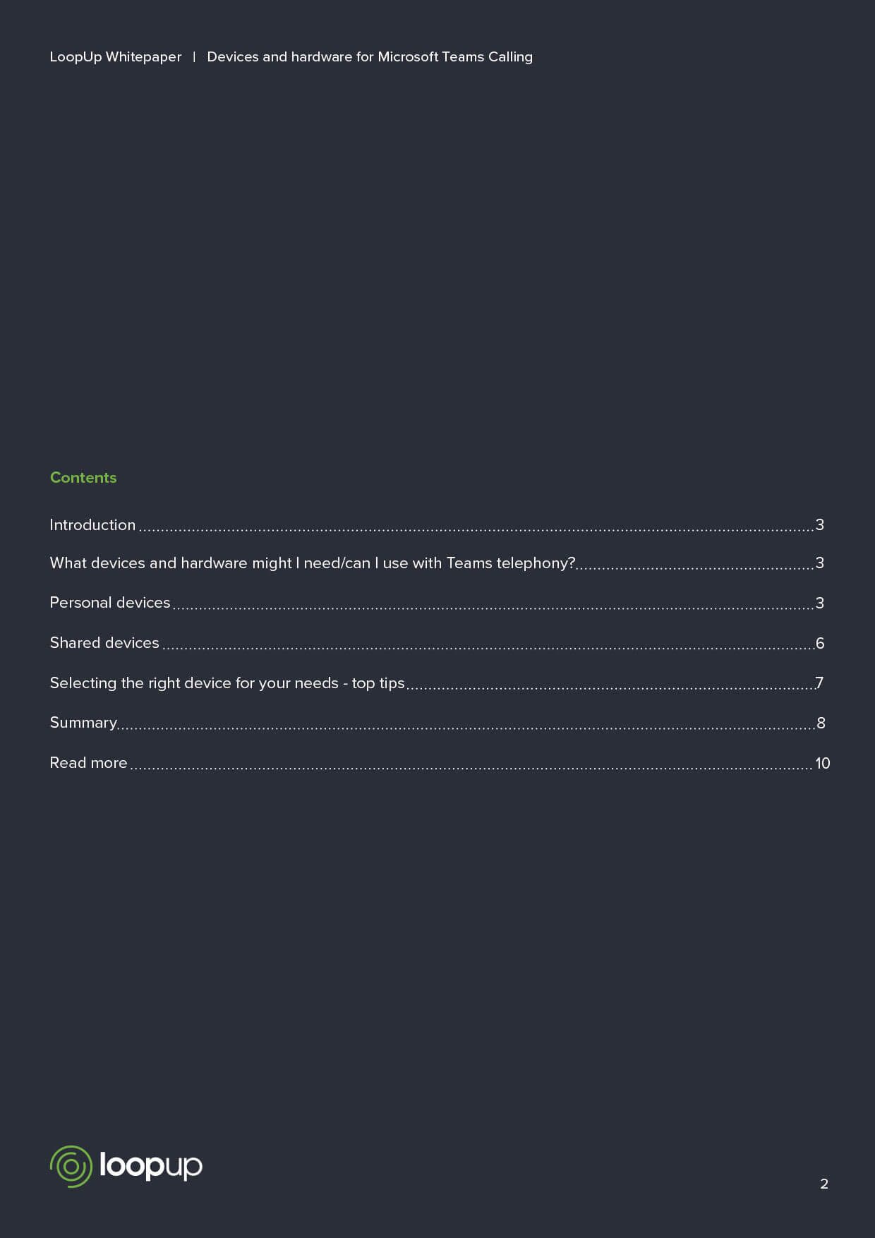Screen dimensions: 875x1238
Task: Open the Introduction contents entry
Action: (x=92, y=525)
